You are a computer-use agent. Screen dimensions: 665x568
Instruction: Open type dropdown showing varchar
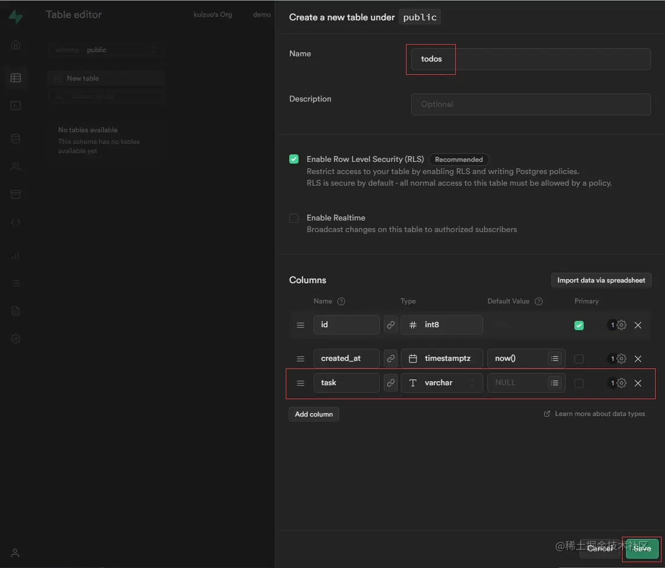(x=441, y=383)
